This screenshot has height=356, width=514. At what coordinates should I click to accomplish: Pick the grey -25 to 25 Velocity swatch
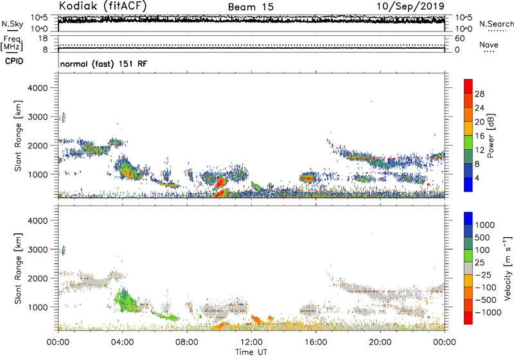coord(468,268)
